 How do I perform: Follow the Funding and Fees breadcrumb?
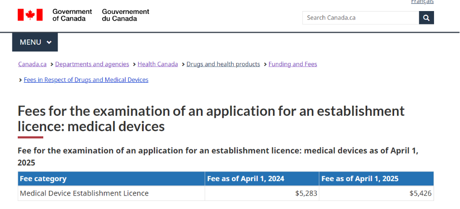[293, 64]
